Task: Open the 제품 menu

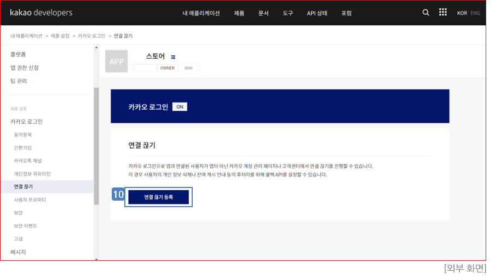Action: 239,13
